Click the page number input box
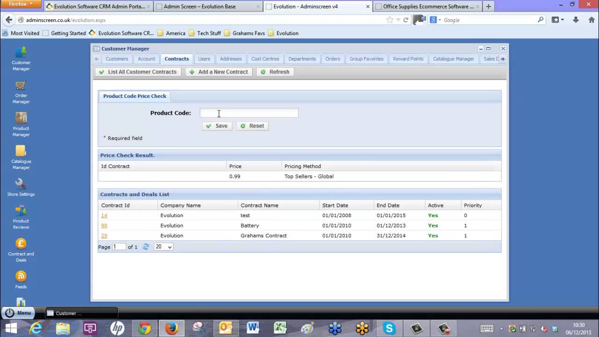The height and width of the screenshot is (337, 599). 119,247
